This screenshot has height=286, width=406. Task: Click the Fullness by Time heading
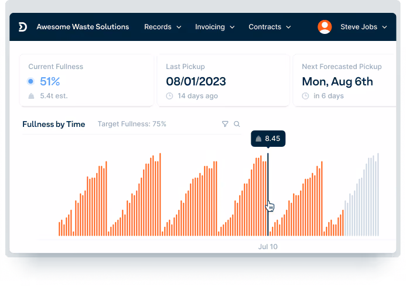pos(53,125)
